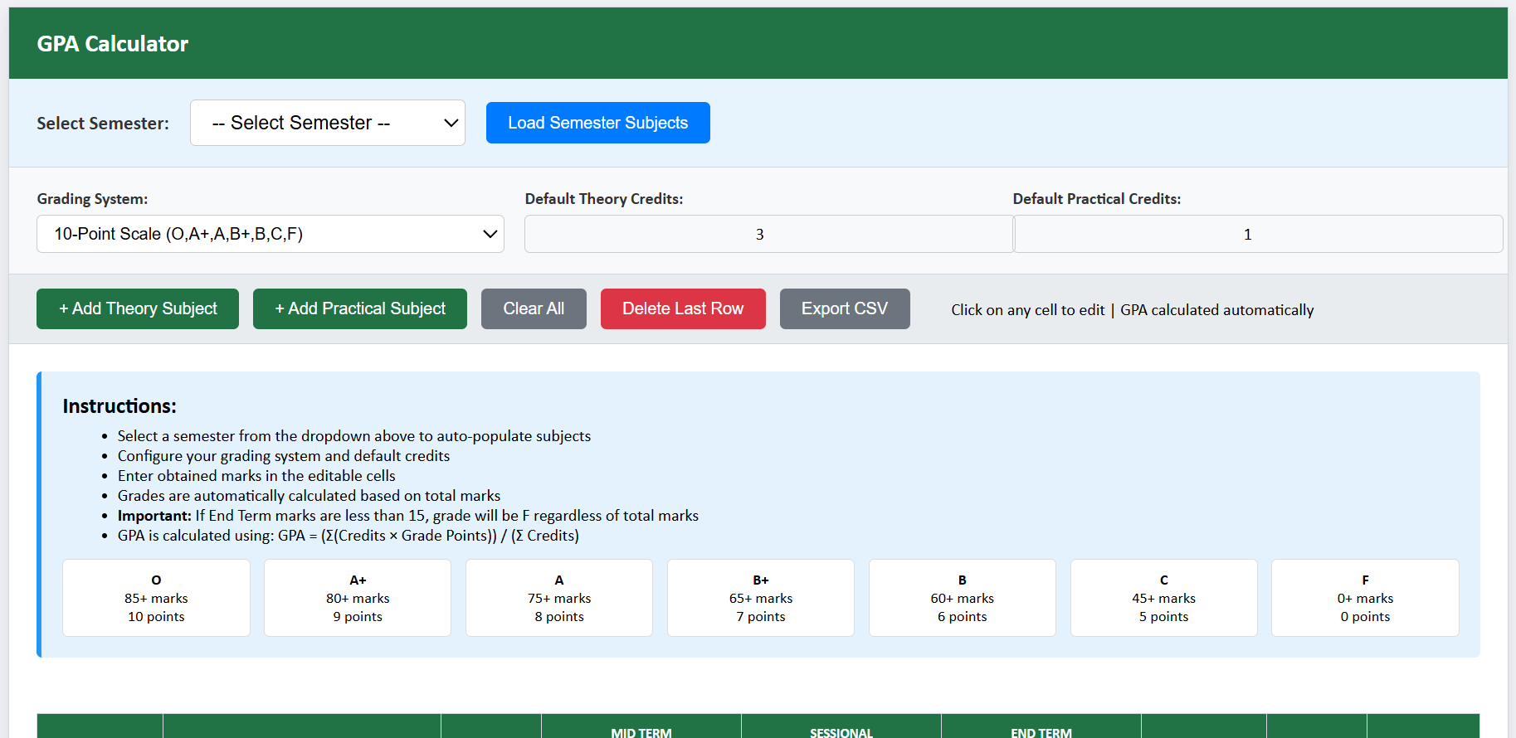Screen dimensions: 1516x738
Task: Click the END TERM column header
Action: 1041,730
